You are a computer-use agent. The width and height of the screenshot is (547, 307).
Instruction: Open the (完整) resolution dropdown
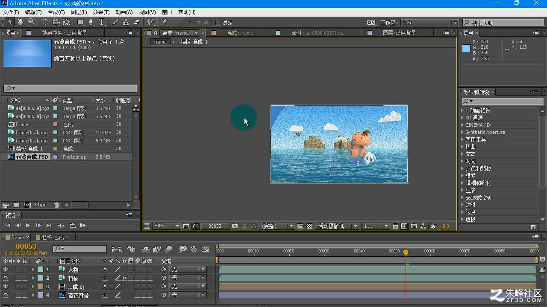tap(277, 226)
